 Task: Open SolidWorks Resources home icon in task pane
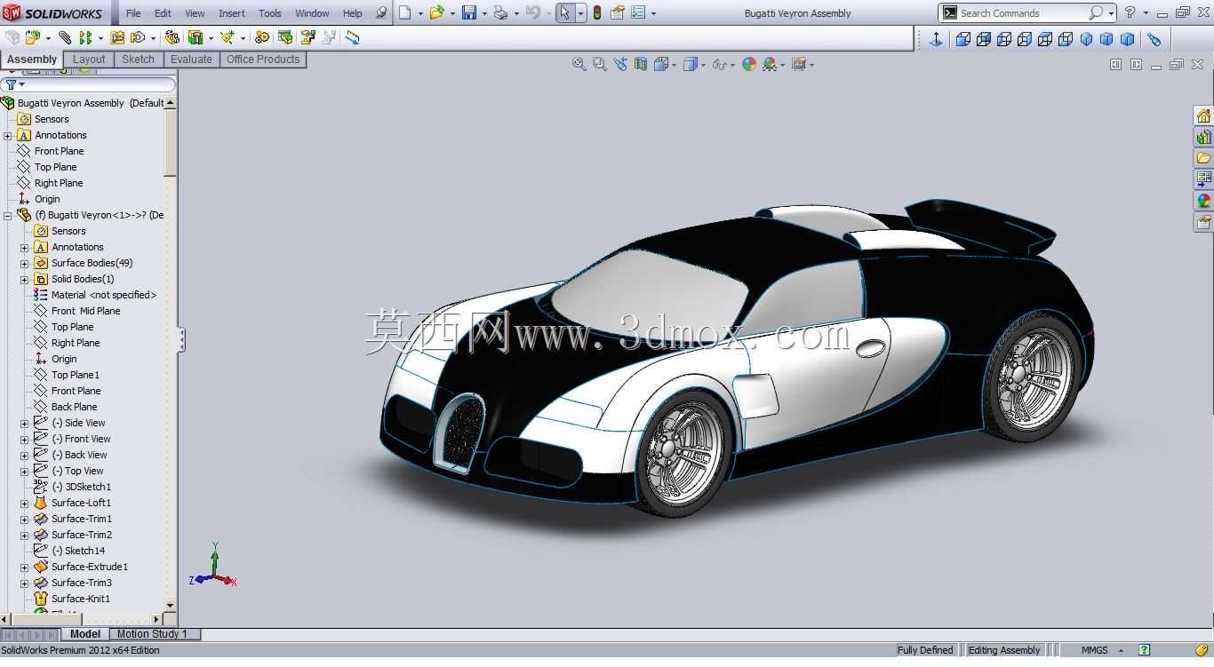1203,116
